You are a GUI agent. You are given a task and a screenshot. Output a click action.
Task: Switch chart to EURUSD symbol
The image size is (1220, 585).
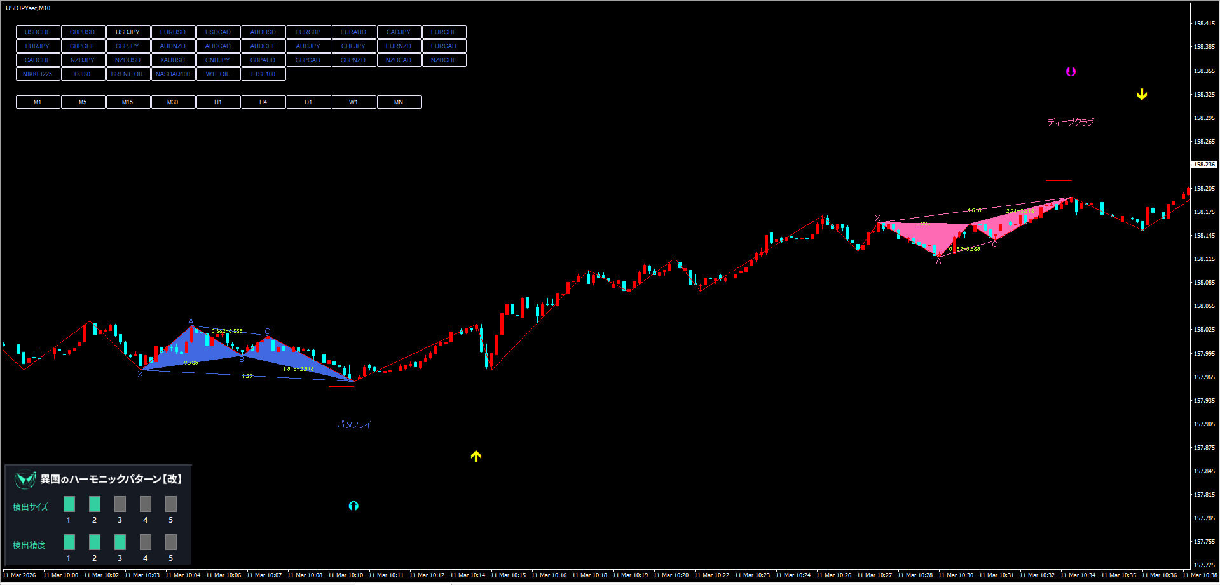tap(173, 32)
